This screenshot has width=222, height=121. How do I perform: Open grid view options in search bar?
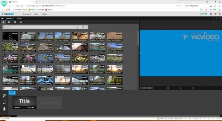[x=83, y=27]
